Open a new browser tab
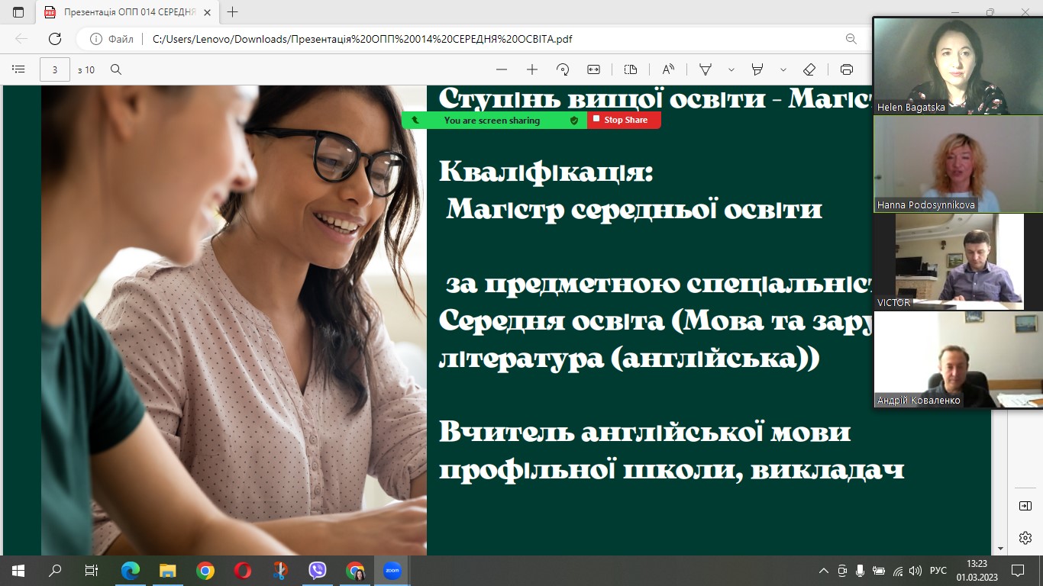 tap(233, 12)
